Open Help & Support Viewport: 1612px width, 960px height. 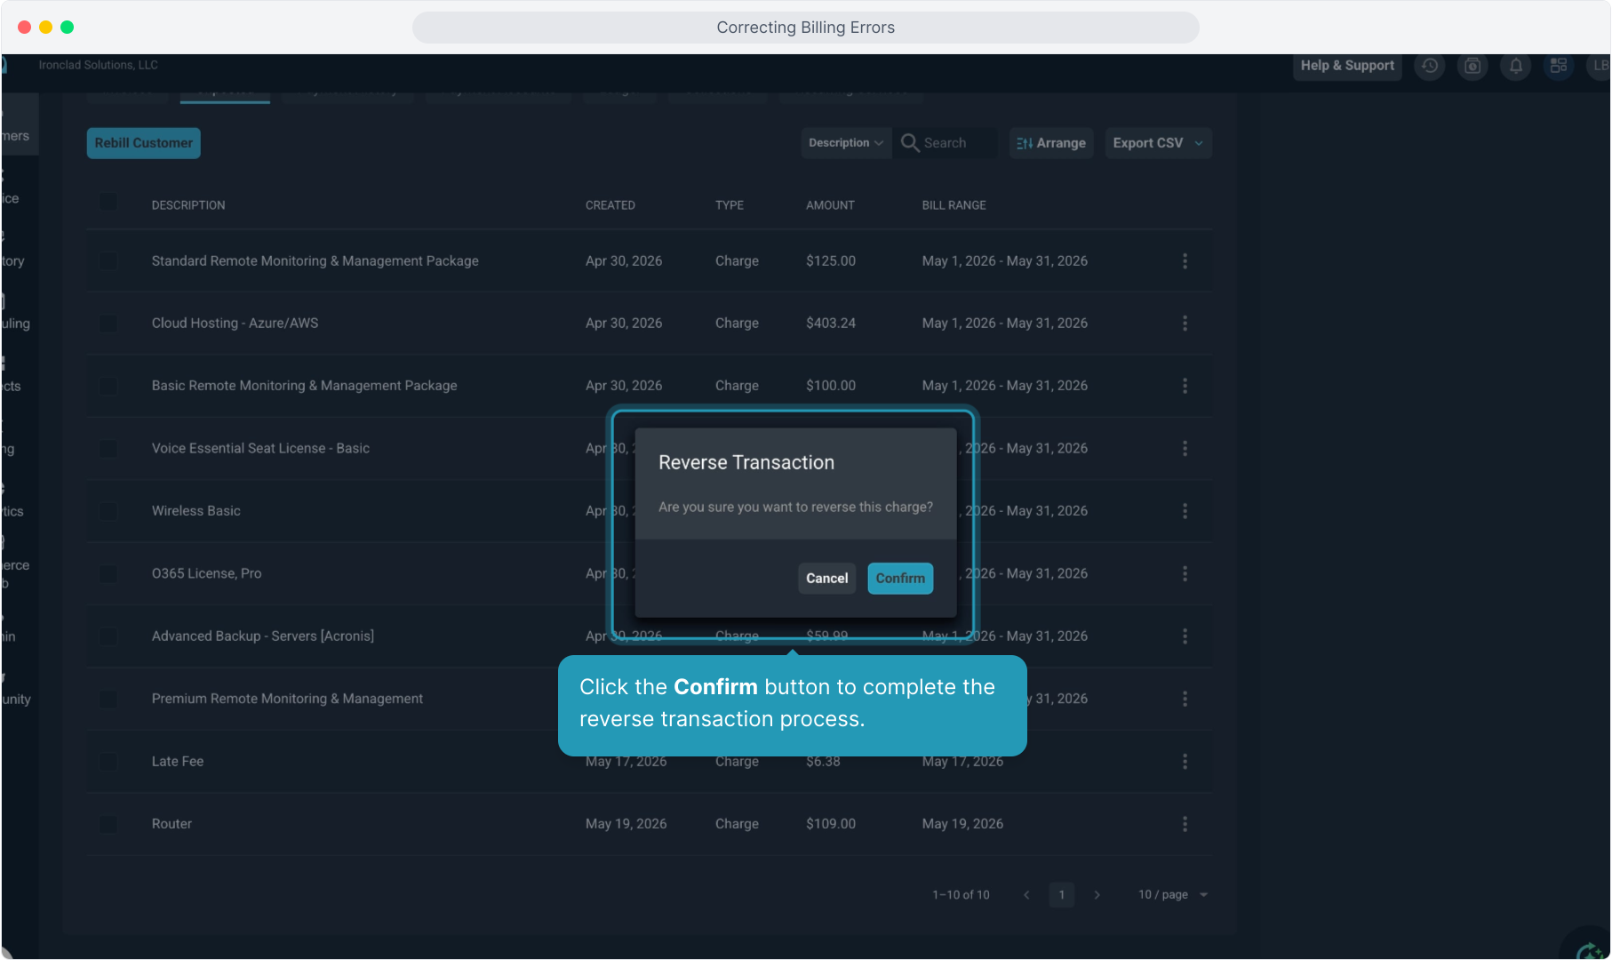click(x=1347, y=66)
